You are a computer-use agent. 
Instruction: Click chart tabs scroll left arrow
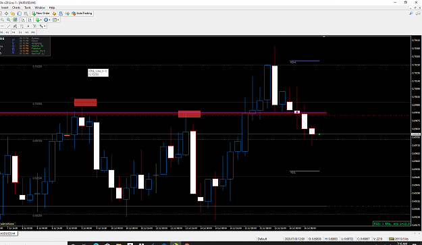tap(415, 234)
